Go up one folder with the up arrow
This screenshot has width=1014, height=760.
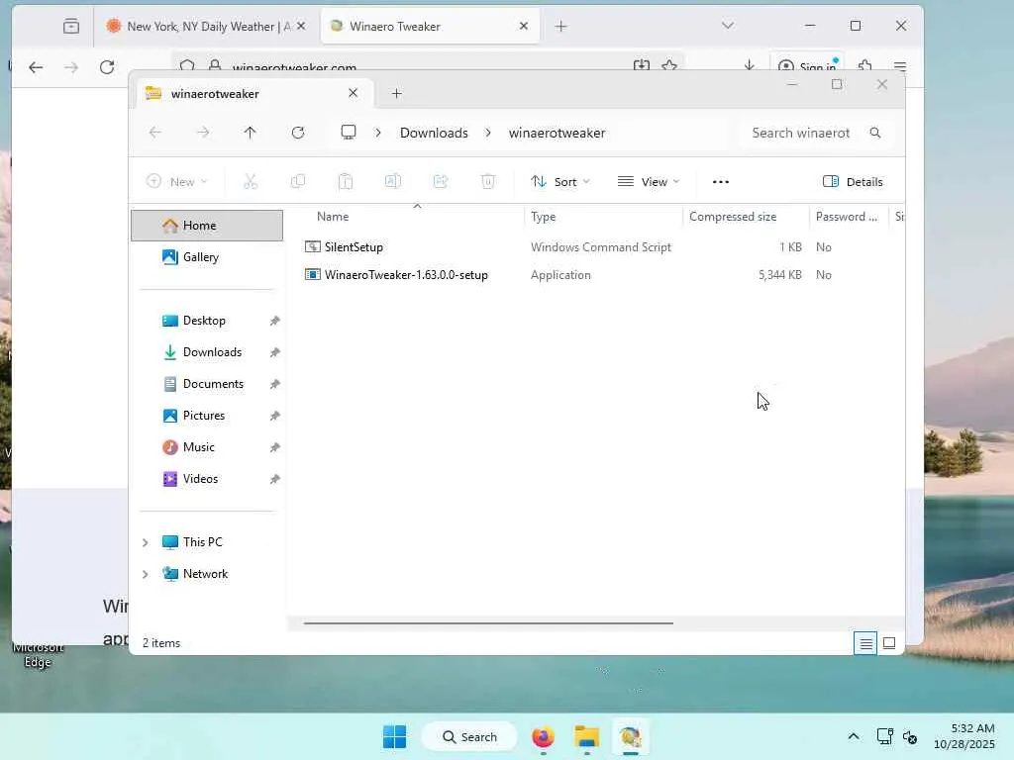coord(250,133)
